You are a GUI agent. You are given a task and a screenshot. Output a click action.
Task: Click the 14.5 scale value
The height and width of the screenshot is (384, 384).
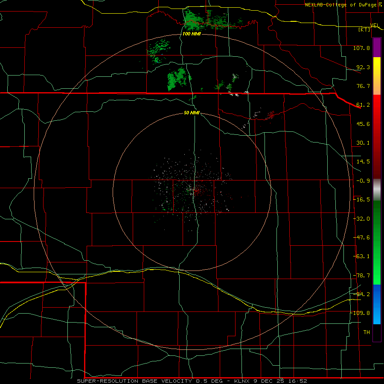click(x=363, y=162)
